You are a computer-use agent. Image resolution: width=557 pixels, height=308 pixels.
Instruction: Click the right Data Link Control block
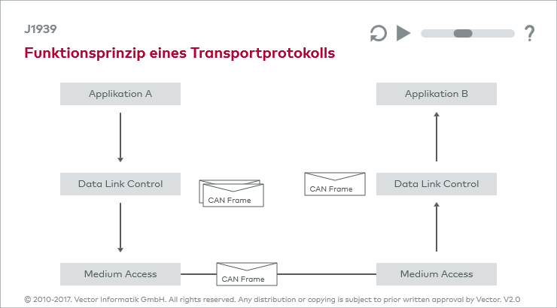coord(437,184)
